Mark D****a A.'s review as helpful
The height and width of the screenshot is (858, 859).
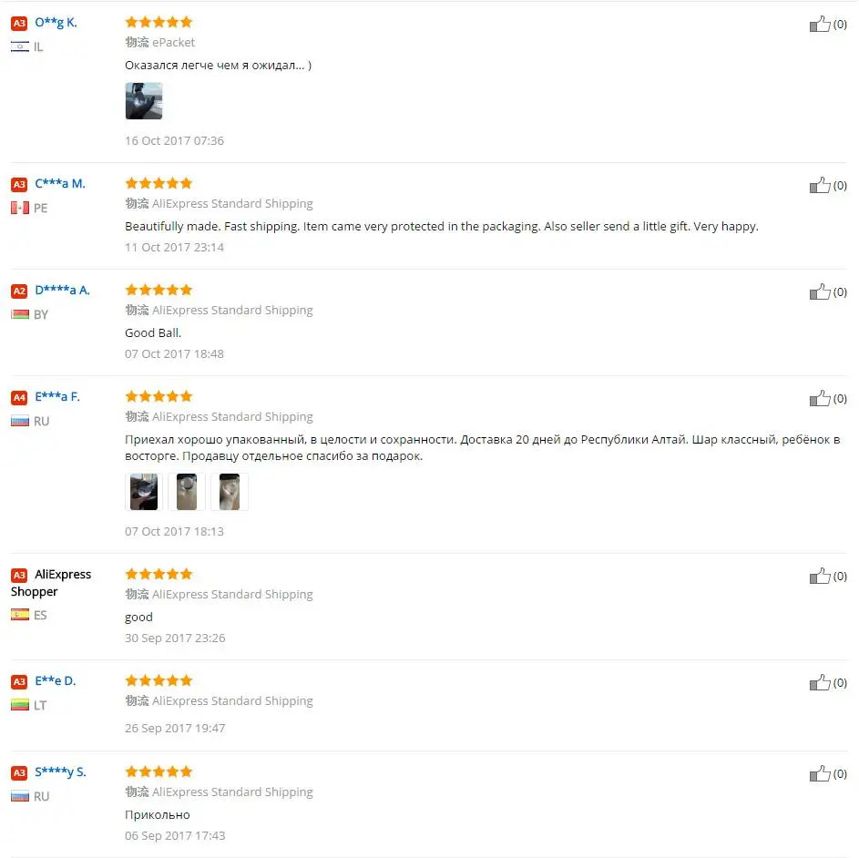tap(820, 292)
